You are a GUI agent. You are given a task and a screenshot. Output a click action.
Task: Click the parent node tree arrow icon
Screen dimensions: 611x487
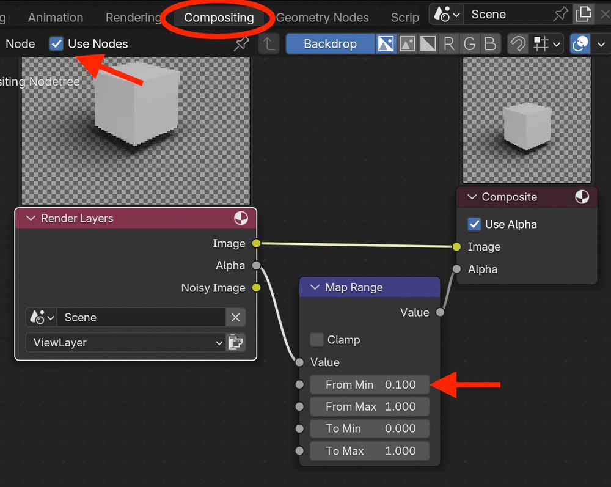(269, 43)
